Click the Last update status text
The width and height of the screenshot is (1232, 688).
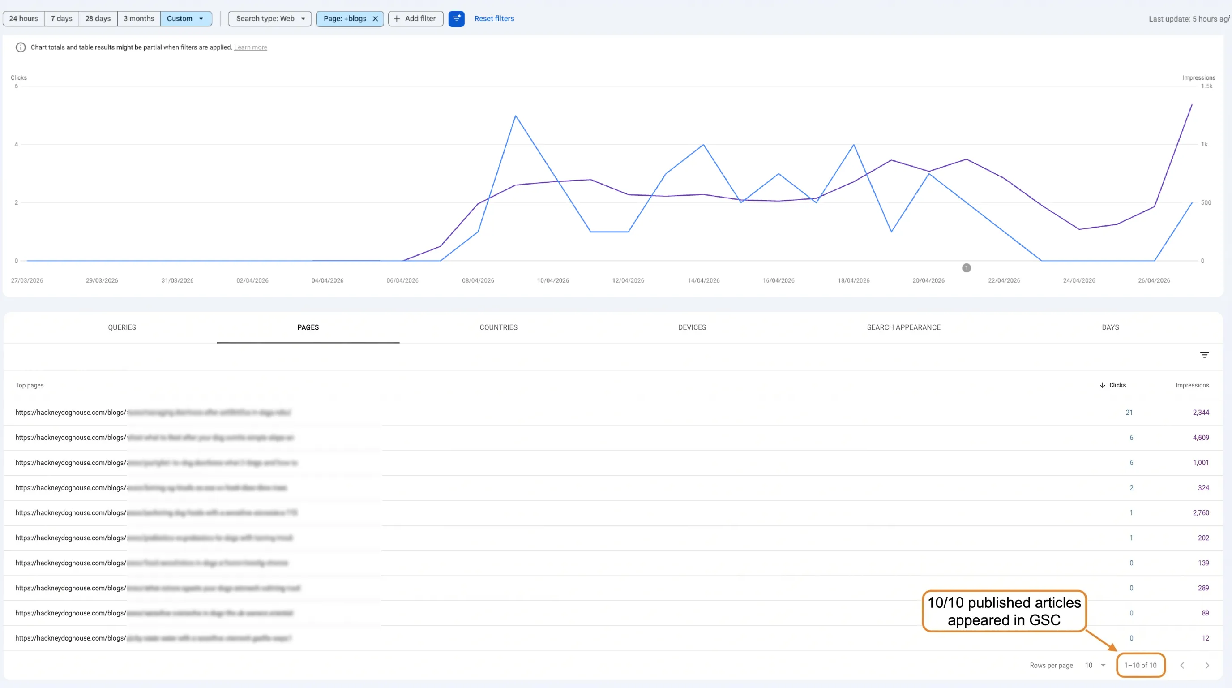1189,19
